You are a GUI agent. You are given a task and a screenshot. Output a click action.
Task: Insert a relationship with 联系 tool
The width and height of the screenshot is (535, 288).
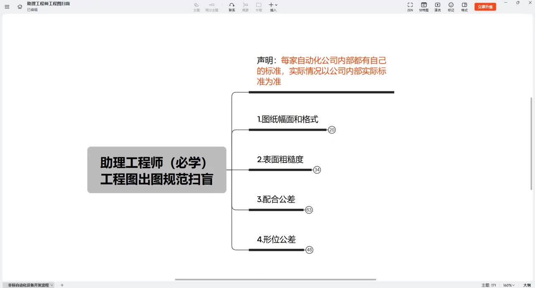point(232,7)
